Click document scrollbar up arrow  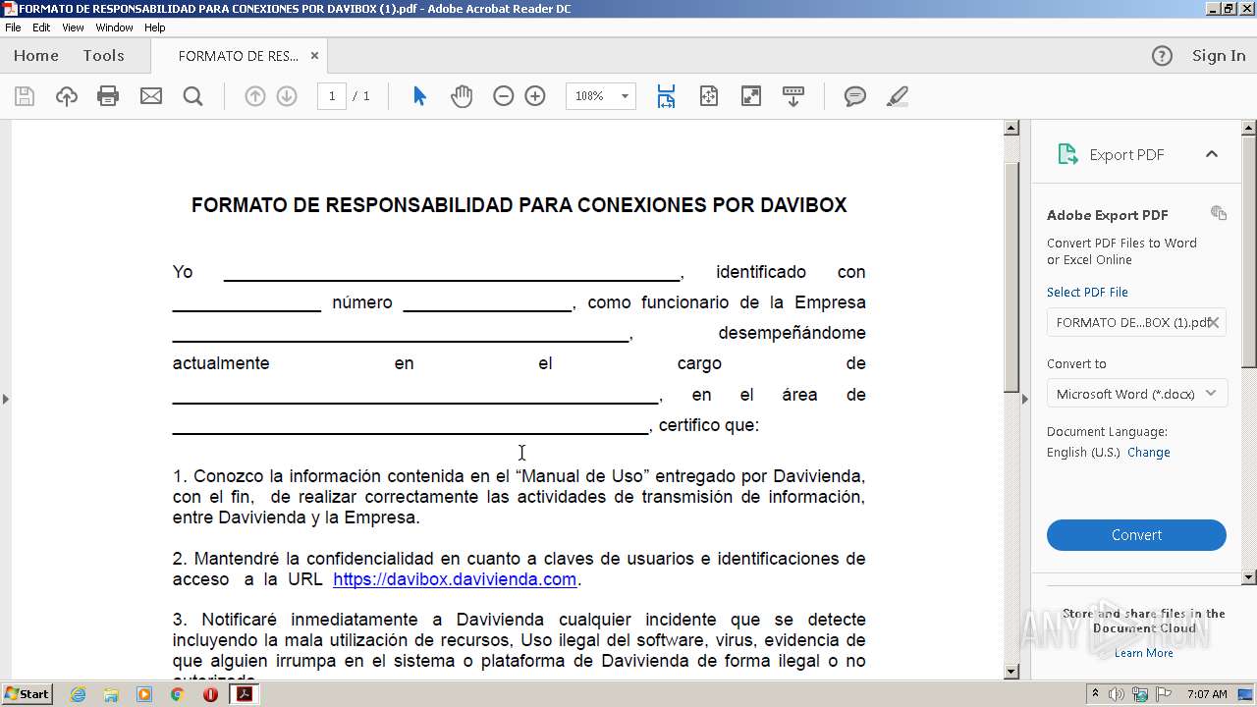pyautogui.click(x=1011, y=128)
